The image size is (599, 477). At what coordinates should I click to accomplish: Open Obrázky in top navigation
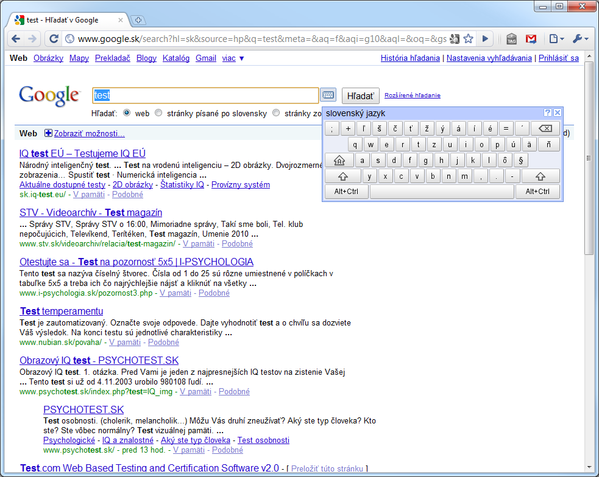pos(49,58)
